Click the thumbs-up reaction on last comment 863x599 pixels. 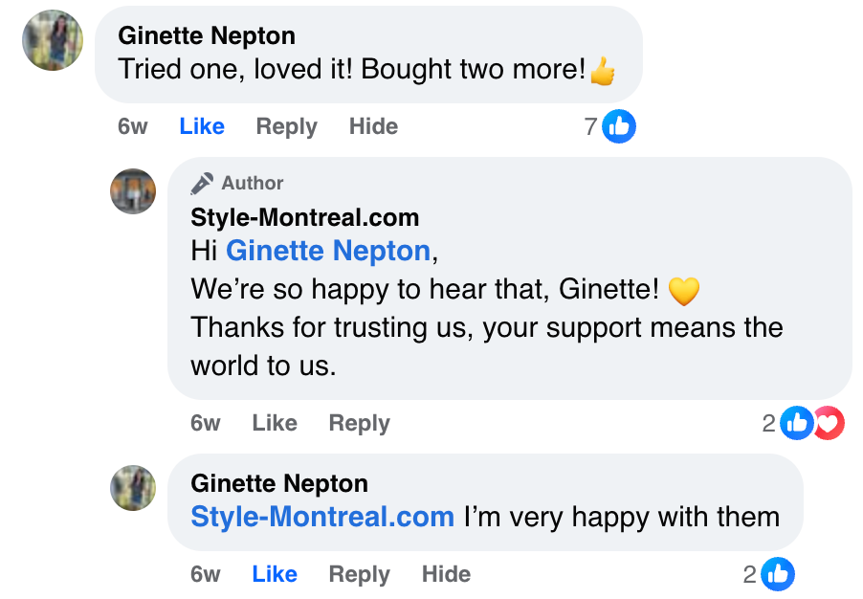[778, 574]
